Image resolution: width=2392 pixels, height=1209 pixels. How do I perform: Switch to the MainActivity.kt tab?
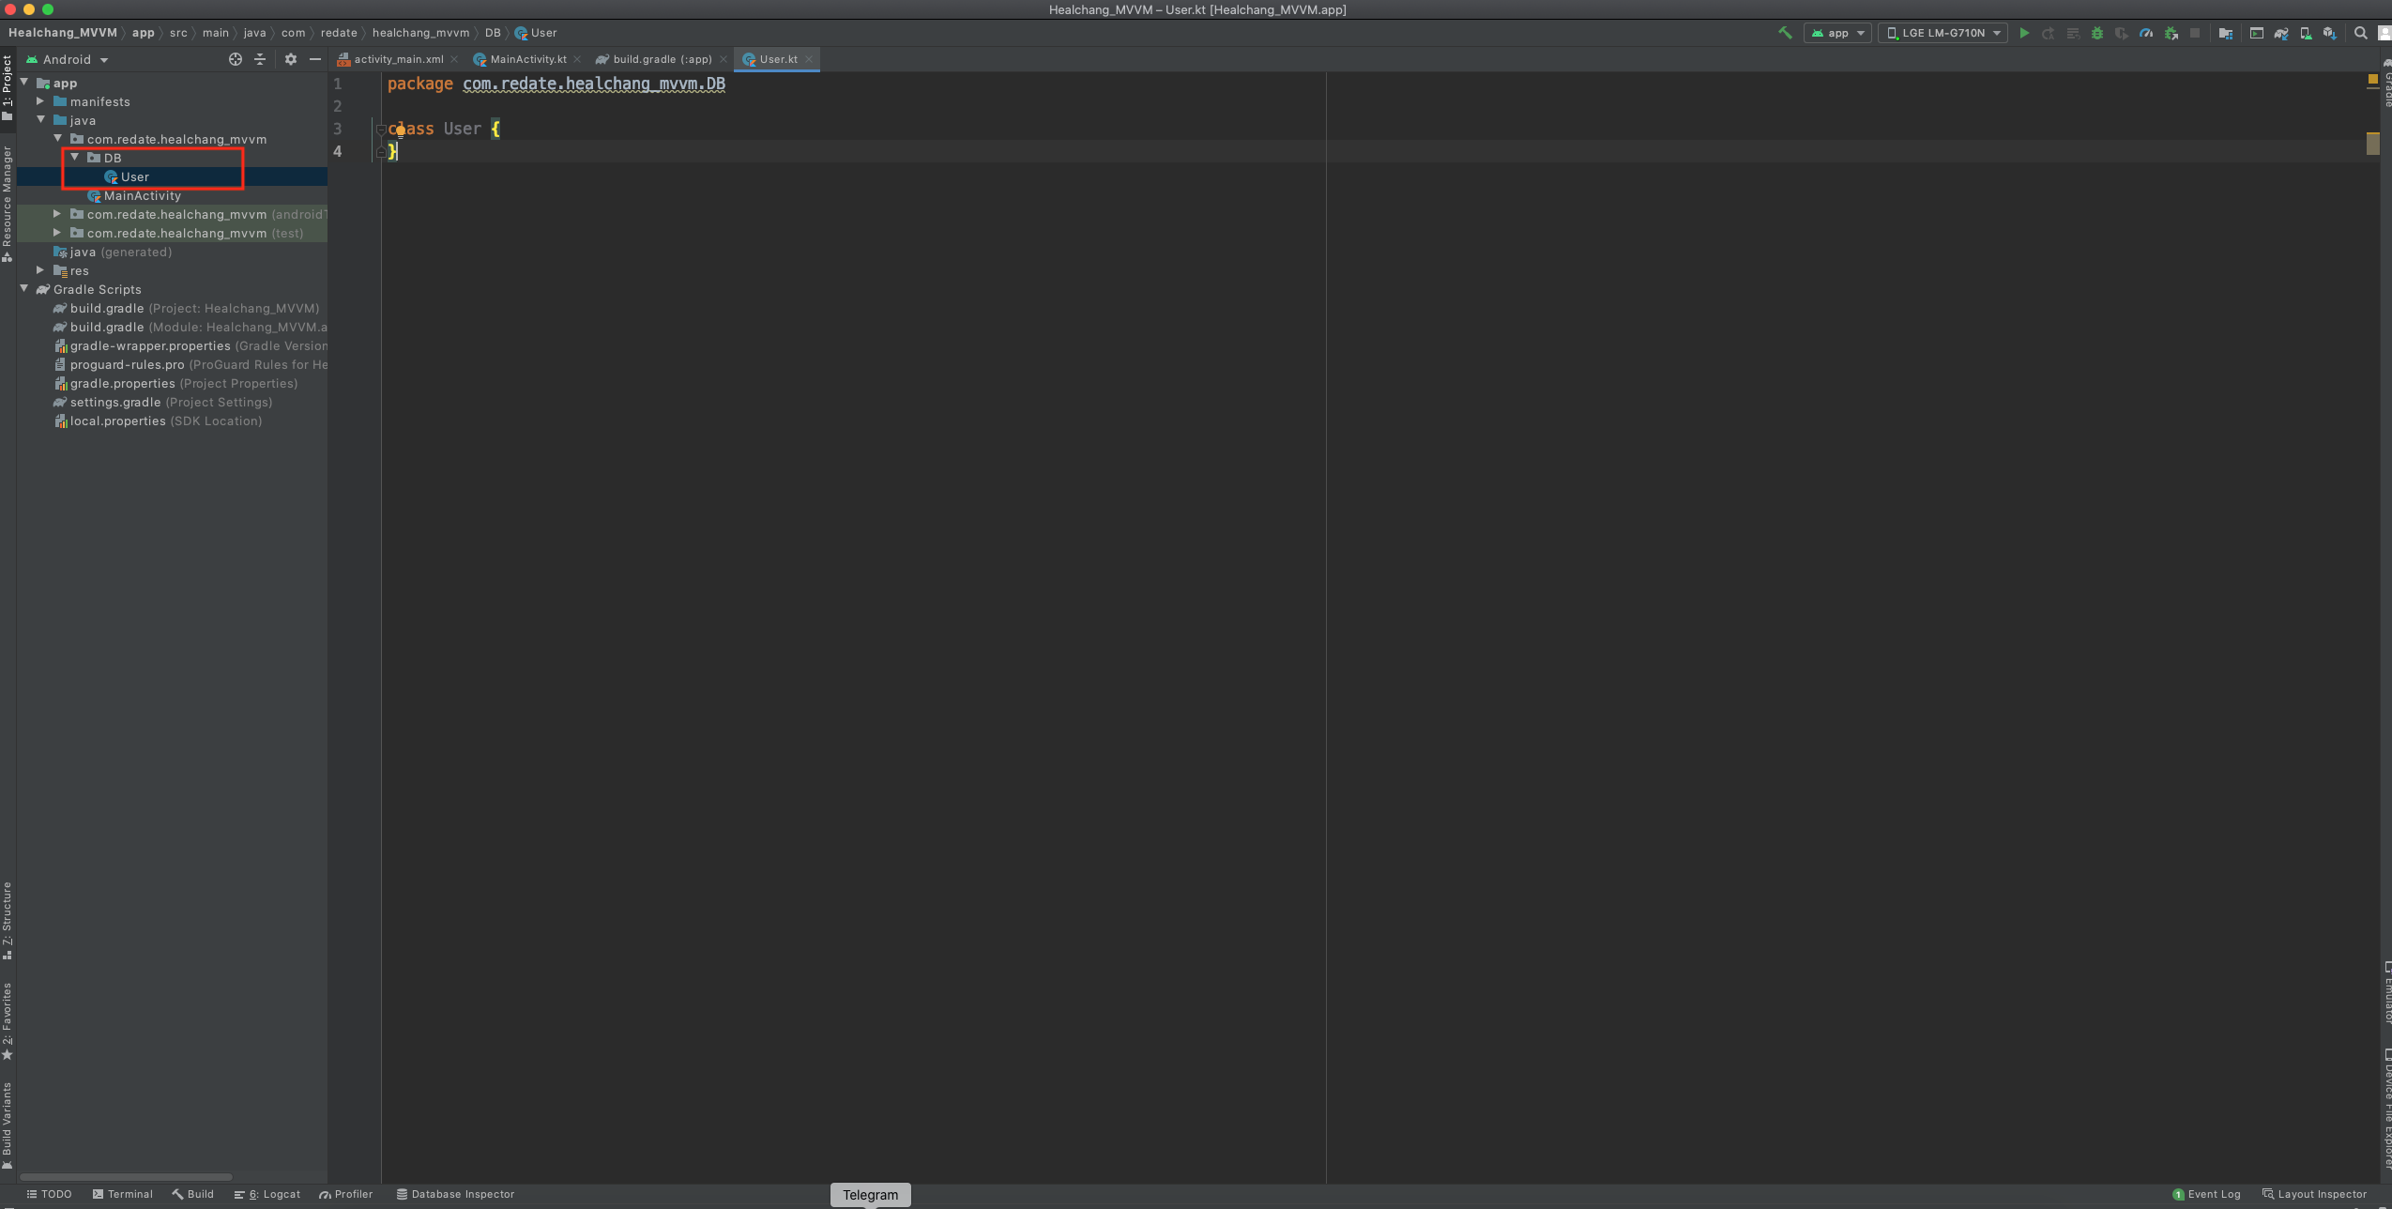click(527, 59)
